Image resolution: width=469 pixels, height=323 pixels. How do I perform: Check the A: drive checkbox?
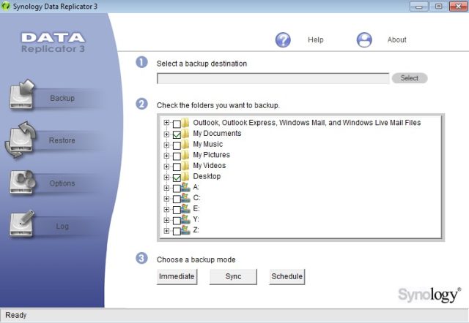point(177,189)
